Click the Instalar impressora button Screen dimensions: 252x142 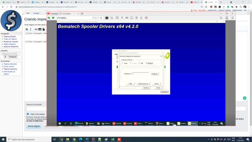pyautogui.click(x=143, y=84)
